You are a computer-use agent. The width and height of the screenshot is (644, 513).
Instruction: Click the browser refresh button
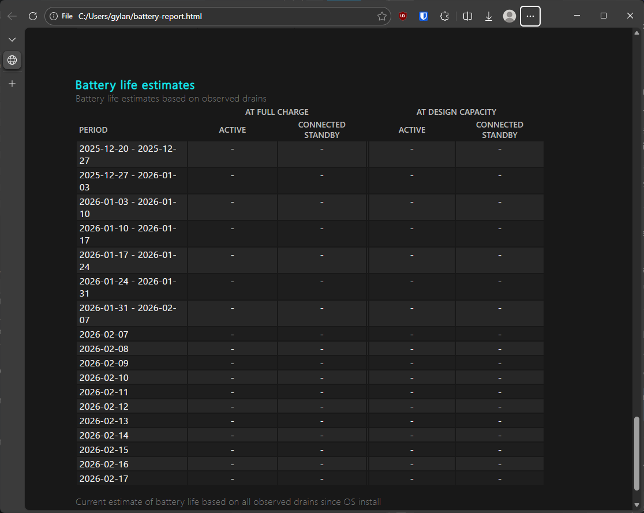coord(33,16)
